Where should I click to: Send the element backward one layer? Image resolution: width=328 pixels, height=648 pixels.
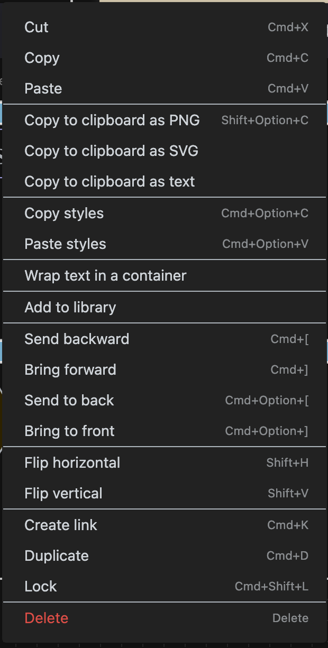pyautogui.click(x=77, y=339)
